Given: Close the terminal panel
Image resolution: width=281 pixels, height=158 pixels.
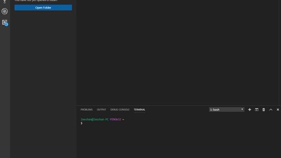Looking at the screenshot, I should click(x=278, y=110).
